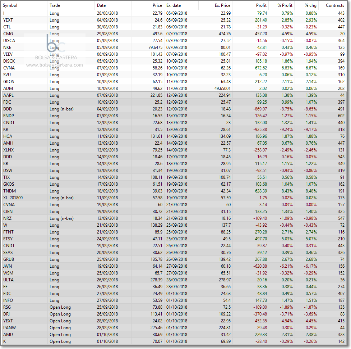The height and width of the screenshot is (349, 351).
Task: Select the 8.48% change cell
Action: 311,191
